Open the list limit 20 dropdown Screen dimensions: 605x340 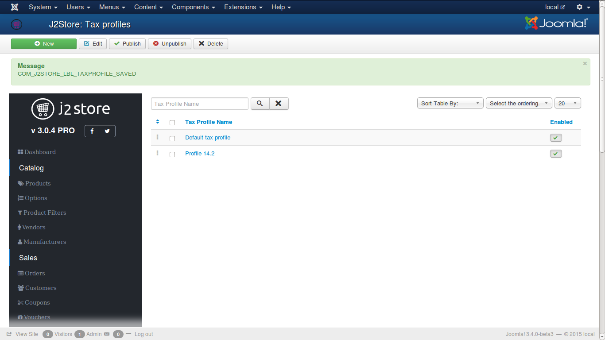pyautogui.click(x=567, y=103)
